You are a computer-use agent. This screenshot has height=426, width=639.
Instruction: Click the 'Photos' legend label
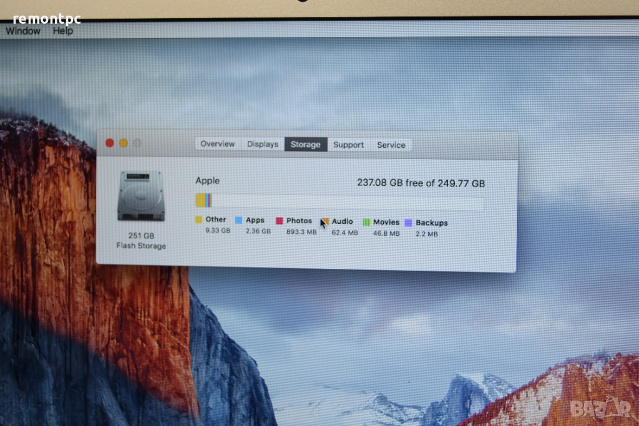[x=299, y=221]
